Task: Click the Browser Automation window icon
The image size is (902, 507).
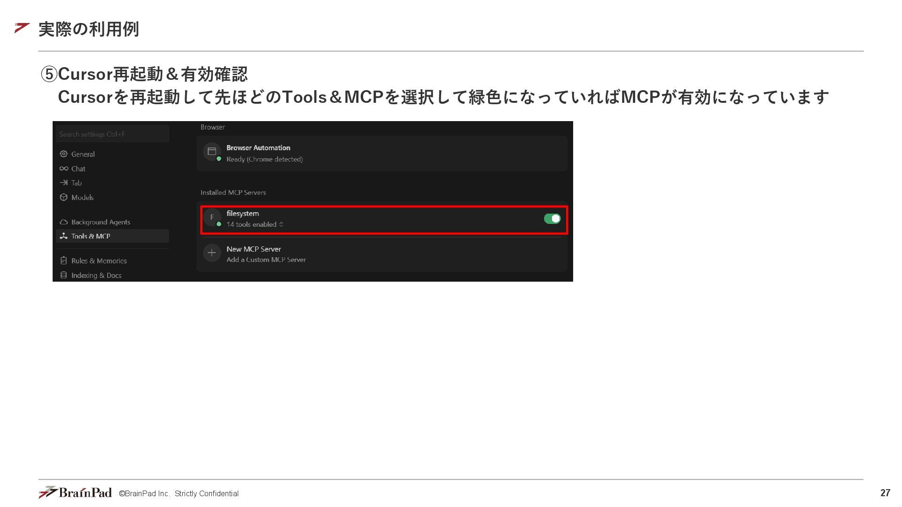Action: point(212,151)
